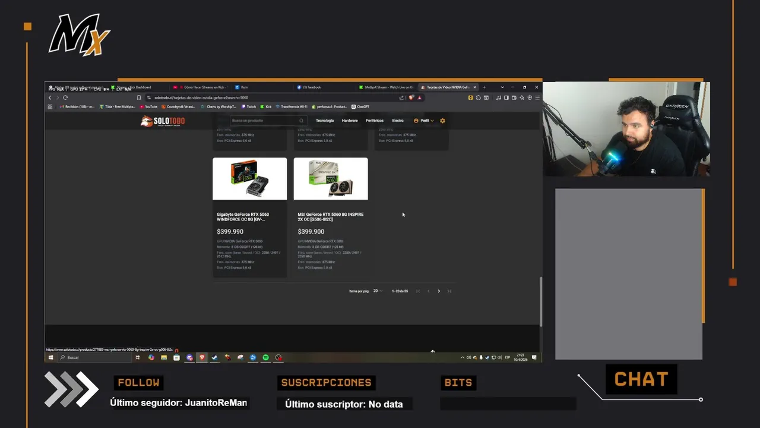The image size is (760, 428).
Task: Open the Kick bookmark
Action: (x=266, y=107)
